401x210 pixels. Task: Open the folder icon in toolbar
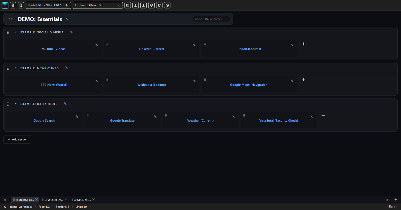[128, 5]
